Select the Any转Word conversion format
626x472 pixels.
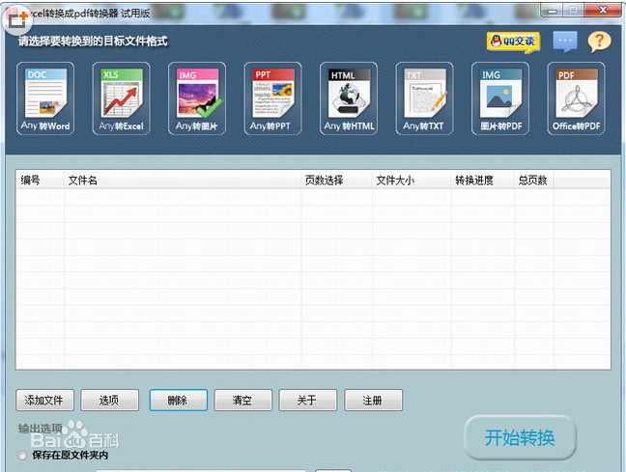[x=45, y=98]
